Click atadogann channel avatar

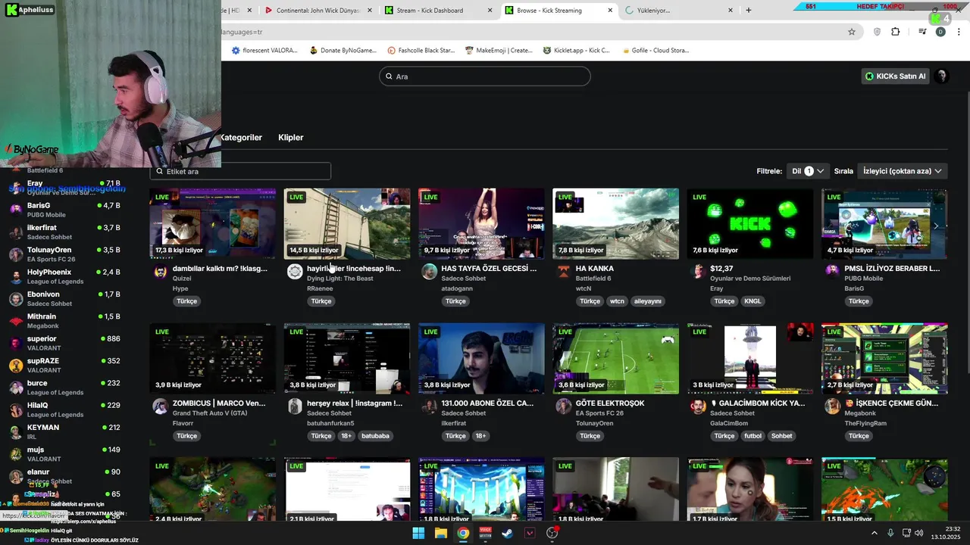pos(429,272)
